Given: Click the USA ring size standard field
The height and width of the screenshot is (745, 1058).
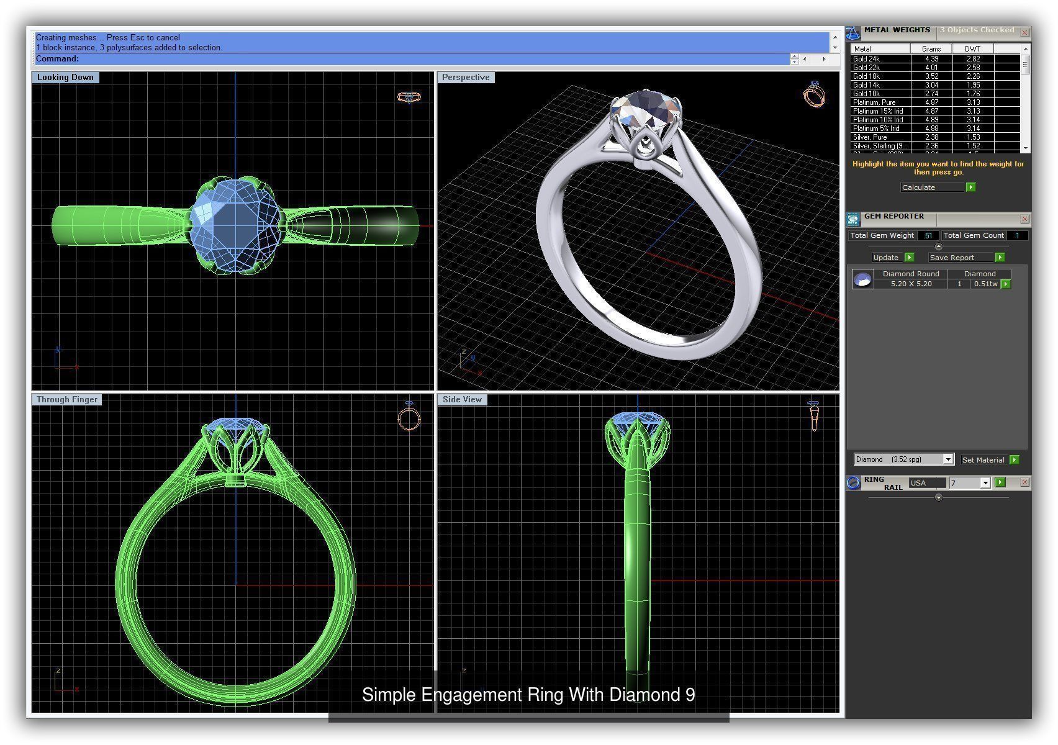Looking at the screenshot, I should pyautogui.click(x=928, y=483).
